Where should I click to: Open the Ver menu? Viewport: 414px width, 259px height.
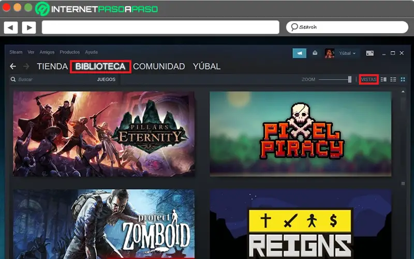[x=31, y=52]
